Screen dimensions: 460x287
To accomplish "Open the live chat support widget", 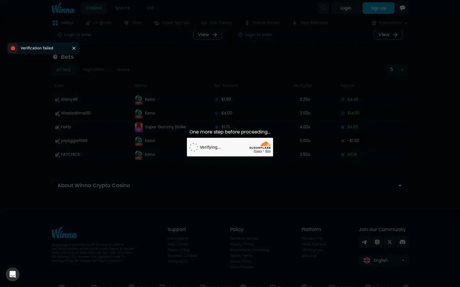I will [13, 274].
